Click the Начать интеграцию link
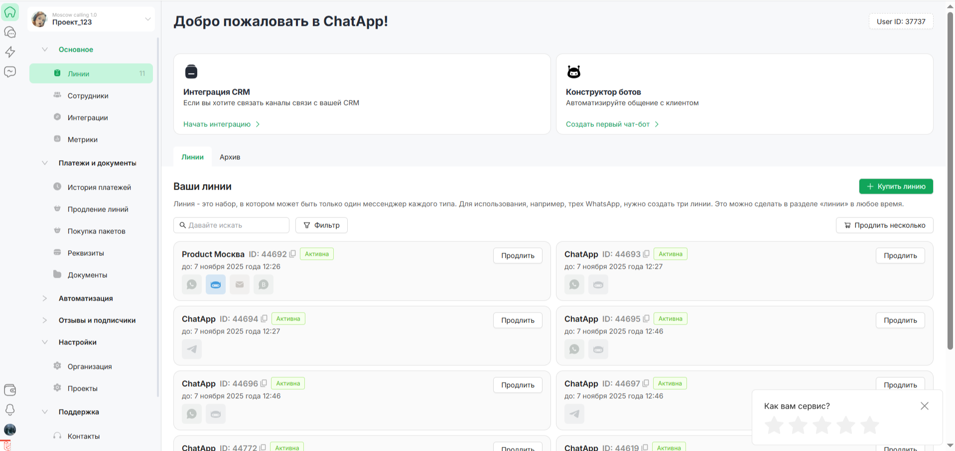 (x=217, y=124)
